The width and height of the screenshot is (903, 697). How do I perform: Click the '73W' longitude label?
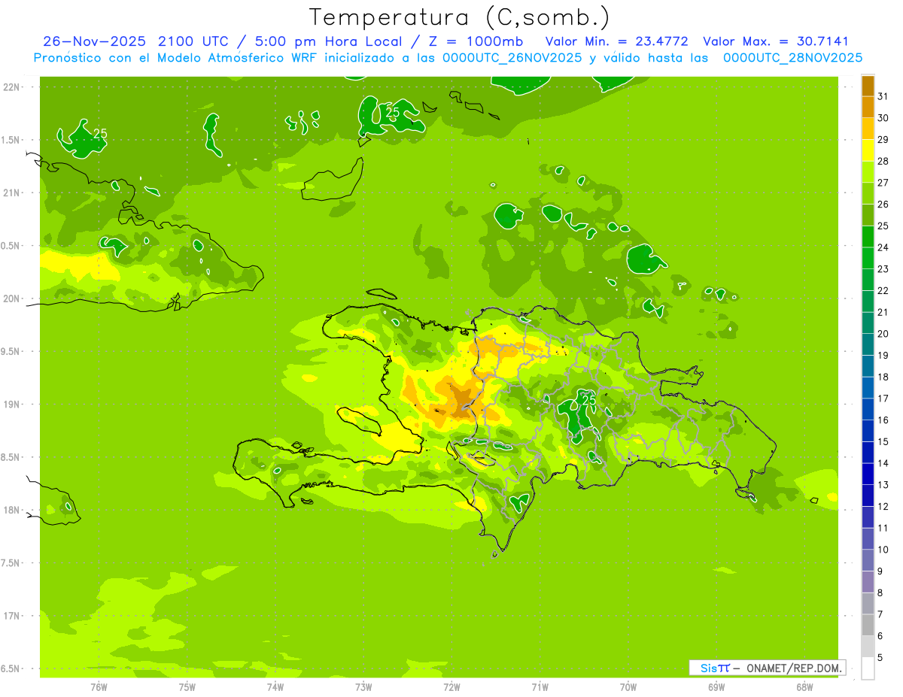coord(363,687)
